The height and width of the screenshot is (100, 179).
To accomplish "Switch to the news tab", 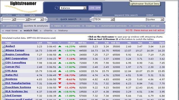I will point(57,26).
